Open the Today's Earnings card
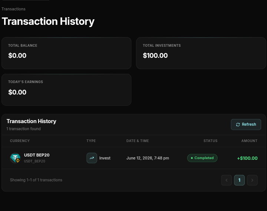 (x=66, y=90)
